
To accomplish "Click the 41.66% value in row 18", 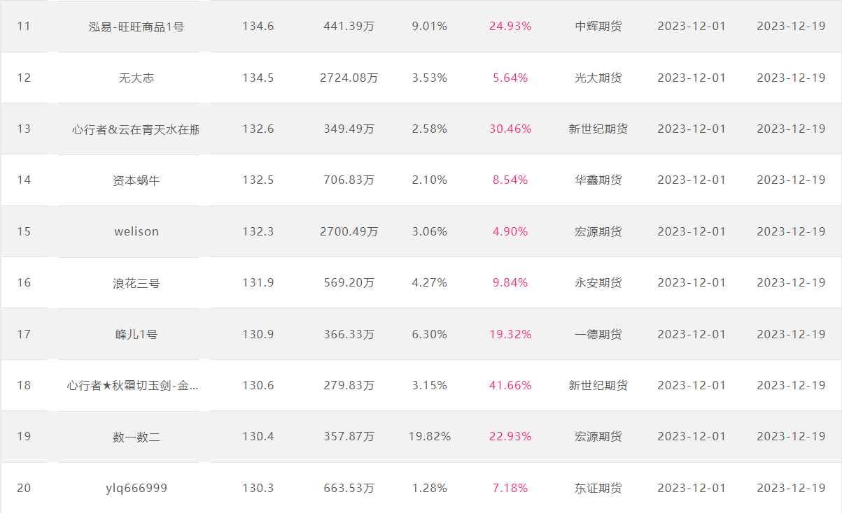I will [x=510, y=385].
